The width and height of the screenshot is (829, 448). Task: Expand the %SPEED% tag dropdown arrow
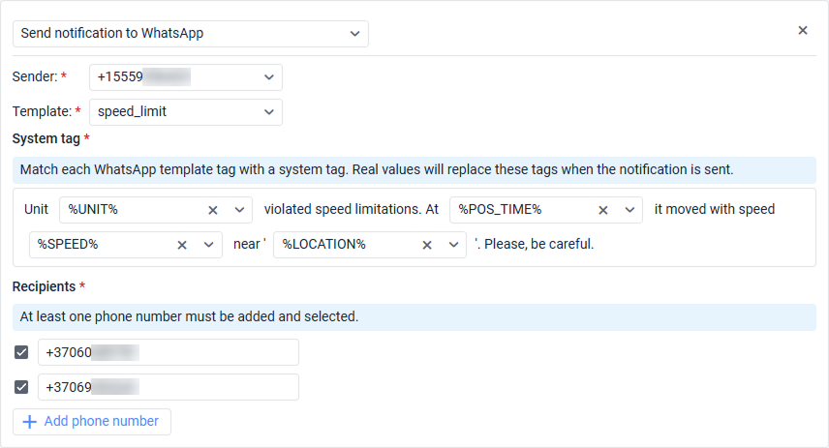pos(208,245)
